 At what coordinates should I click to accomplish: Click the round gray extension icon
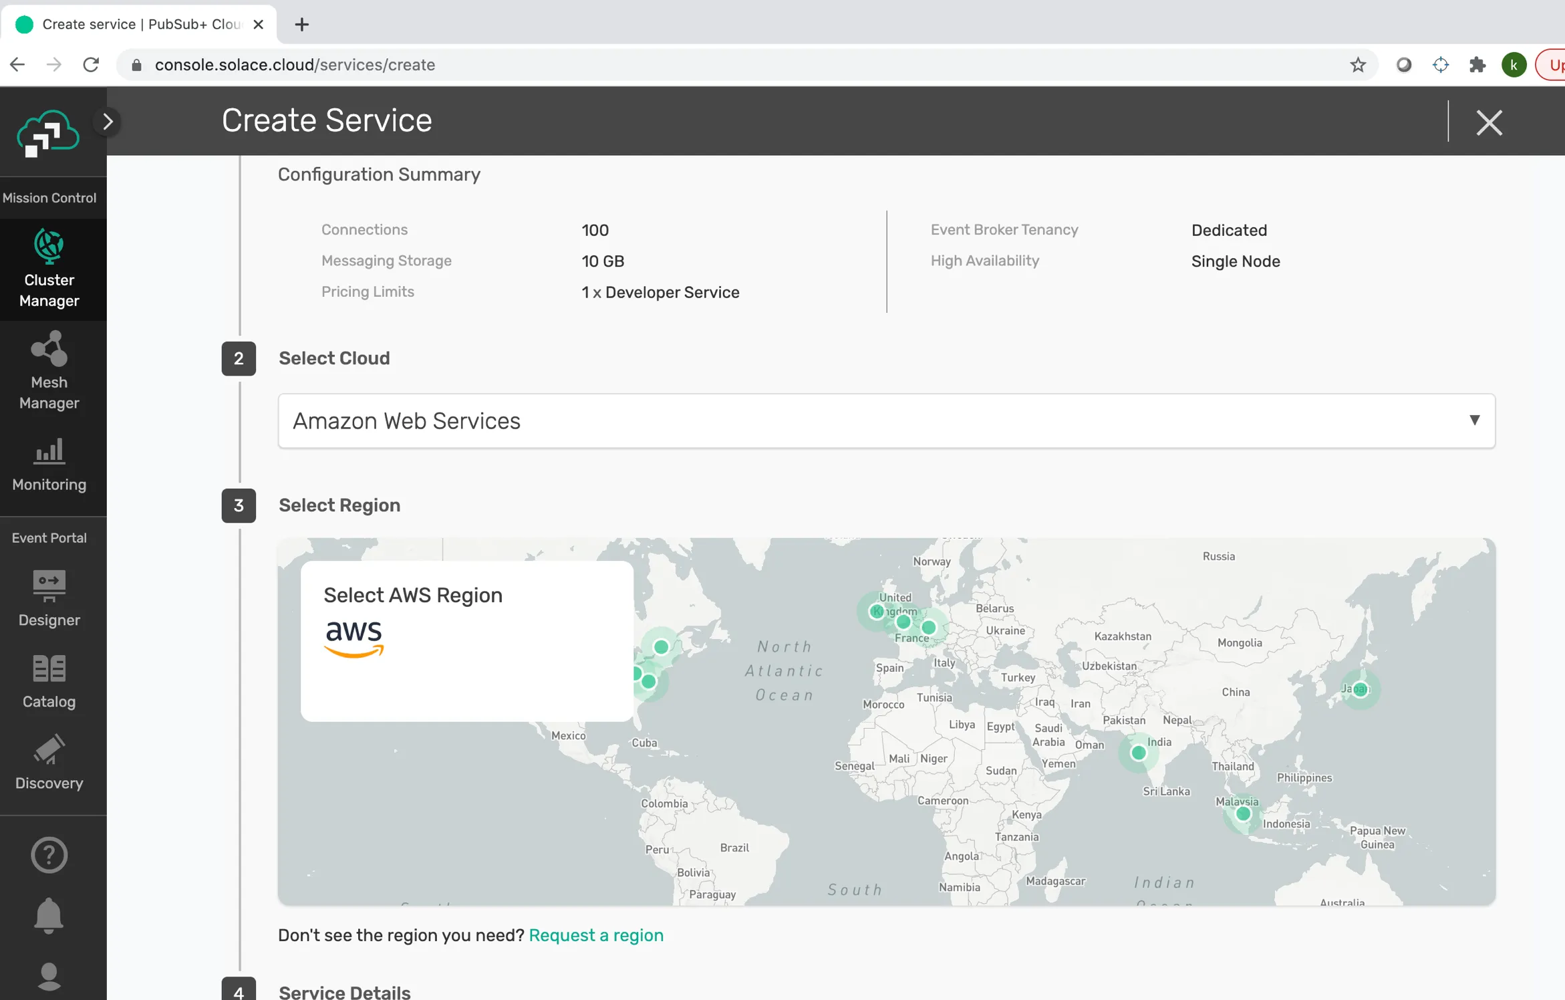tap(1404, 65)
